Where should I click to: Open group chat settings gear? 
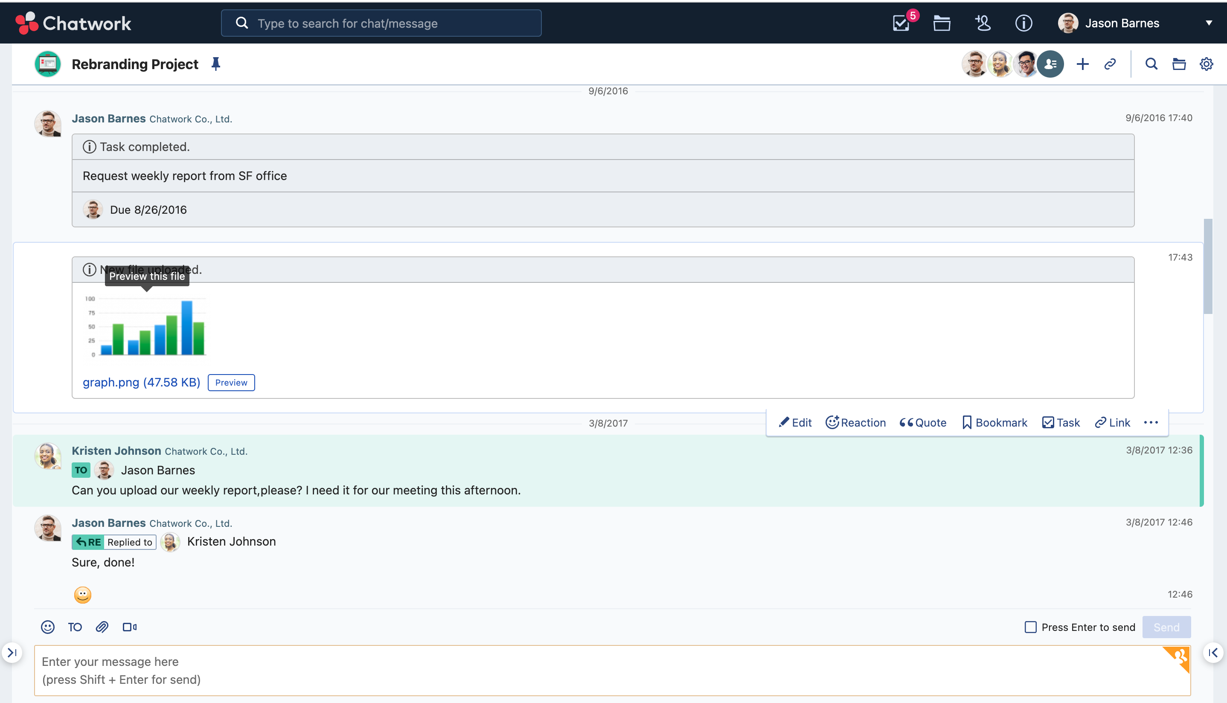[1206, 64]
